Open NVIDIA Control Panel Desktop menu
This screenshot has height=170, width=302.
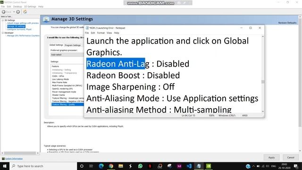[17, 7]
